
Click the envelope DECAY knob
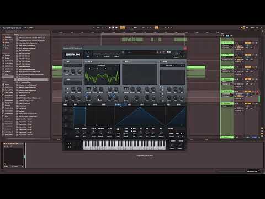click(93, 133)
